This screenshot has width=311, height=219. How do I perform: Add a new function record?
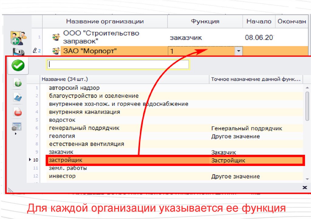click(18, 83)
